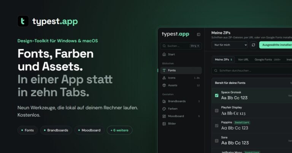Click the Playfair Display font name

point(232,107)
